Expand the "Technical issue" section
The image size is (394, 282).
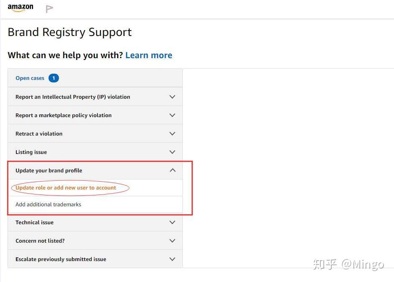[x=172, y=222]
